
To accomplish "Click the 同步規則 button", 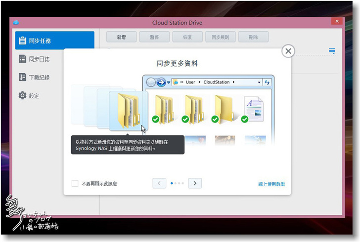I will click(x=221, y=37).
